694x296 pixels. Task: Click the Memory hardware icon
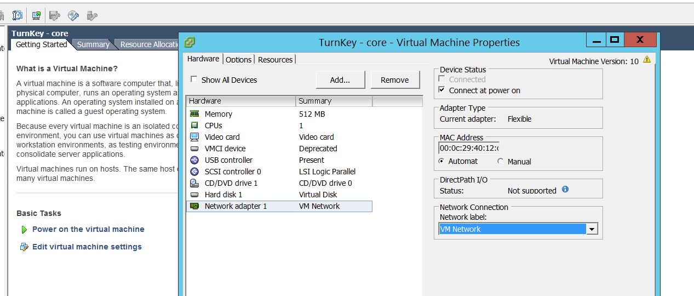pos(194,114)
